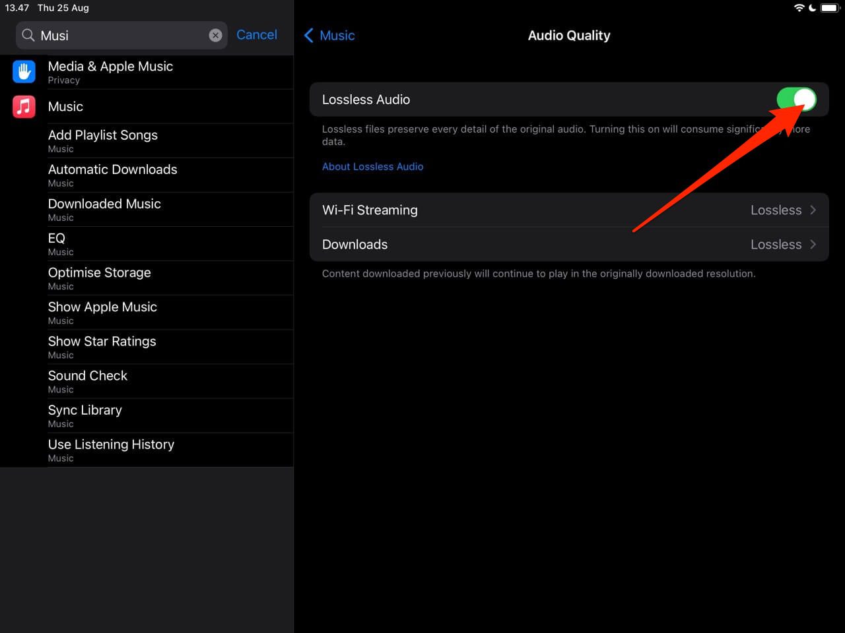Screen dimensions: 845x633
Task: Click the Lossless value for Wi-Fi Streaming
Action: (776, 210)
